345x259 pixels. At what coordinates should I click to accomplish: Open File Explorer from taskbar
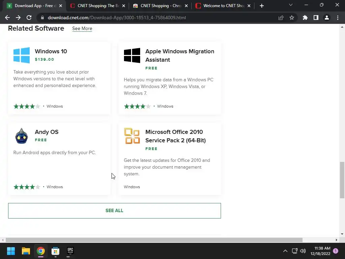(x=26, y=251)
